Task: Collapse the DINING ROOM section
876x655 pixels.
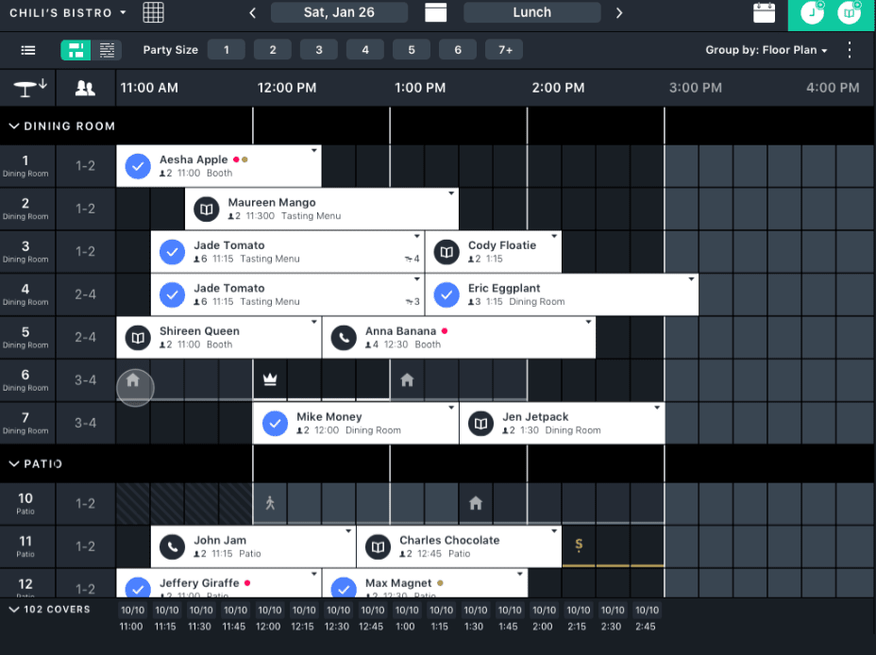Action: tap(14, 126)
